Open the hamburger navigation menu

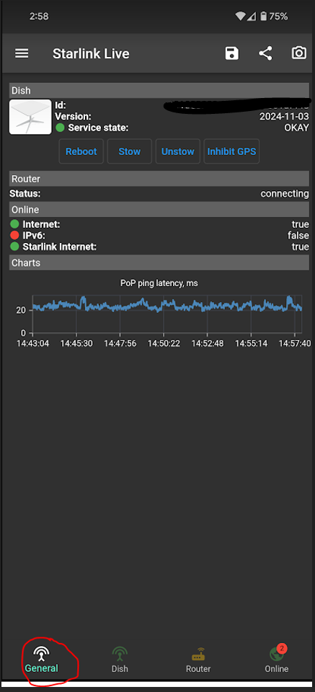pyautogui.click(x=22, y=53)
